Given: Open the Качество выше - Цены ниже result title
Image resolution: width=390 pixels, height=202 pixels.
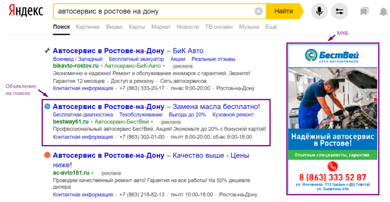Looking at the screenshot, I should tap(151, 160).
